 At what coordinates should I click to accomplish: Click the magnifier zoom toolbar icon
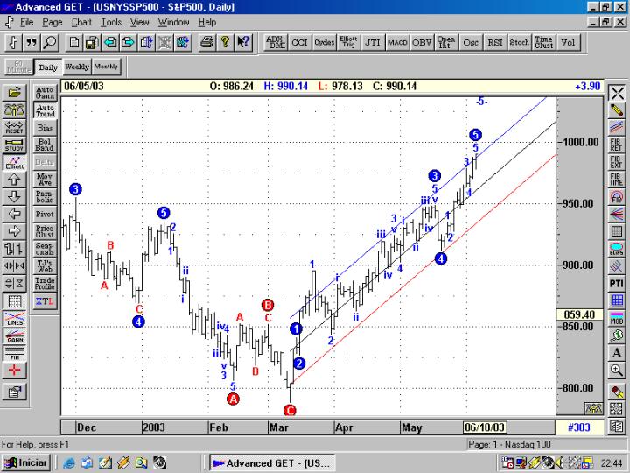pyautogui.click(x=50, y=42)
